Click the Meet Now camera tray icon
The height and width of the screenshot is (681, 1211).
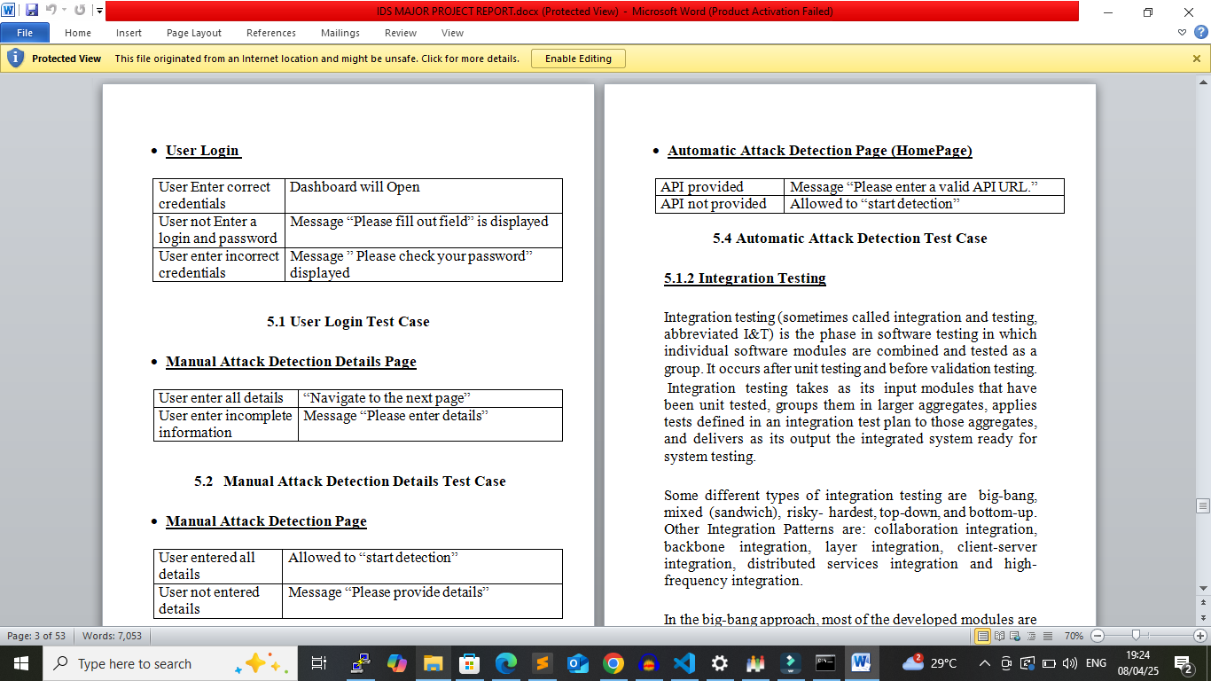point(1006,663)
